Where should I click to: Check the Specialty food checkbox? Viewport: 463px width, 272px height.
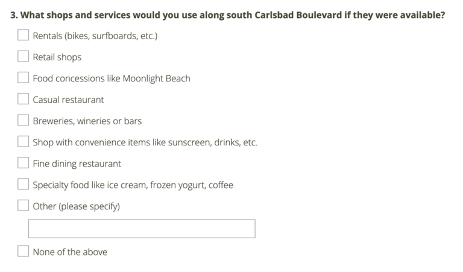pos(23,184)
